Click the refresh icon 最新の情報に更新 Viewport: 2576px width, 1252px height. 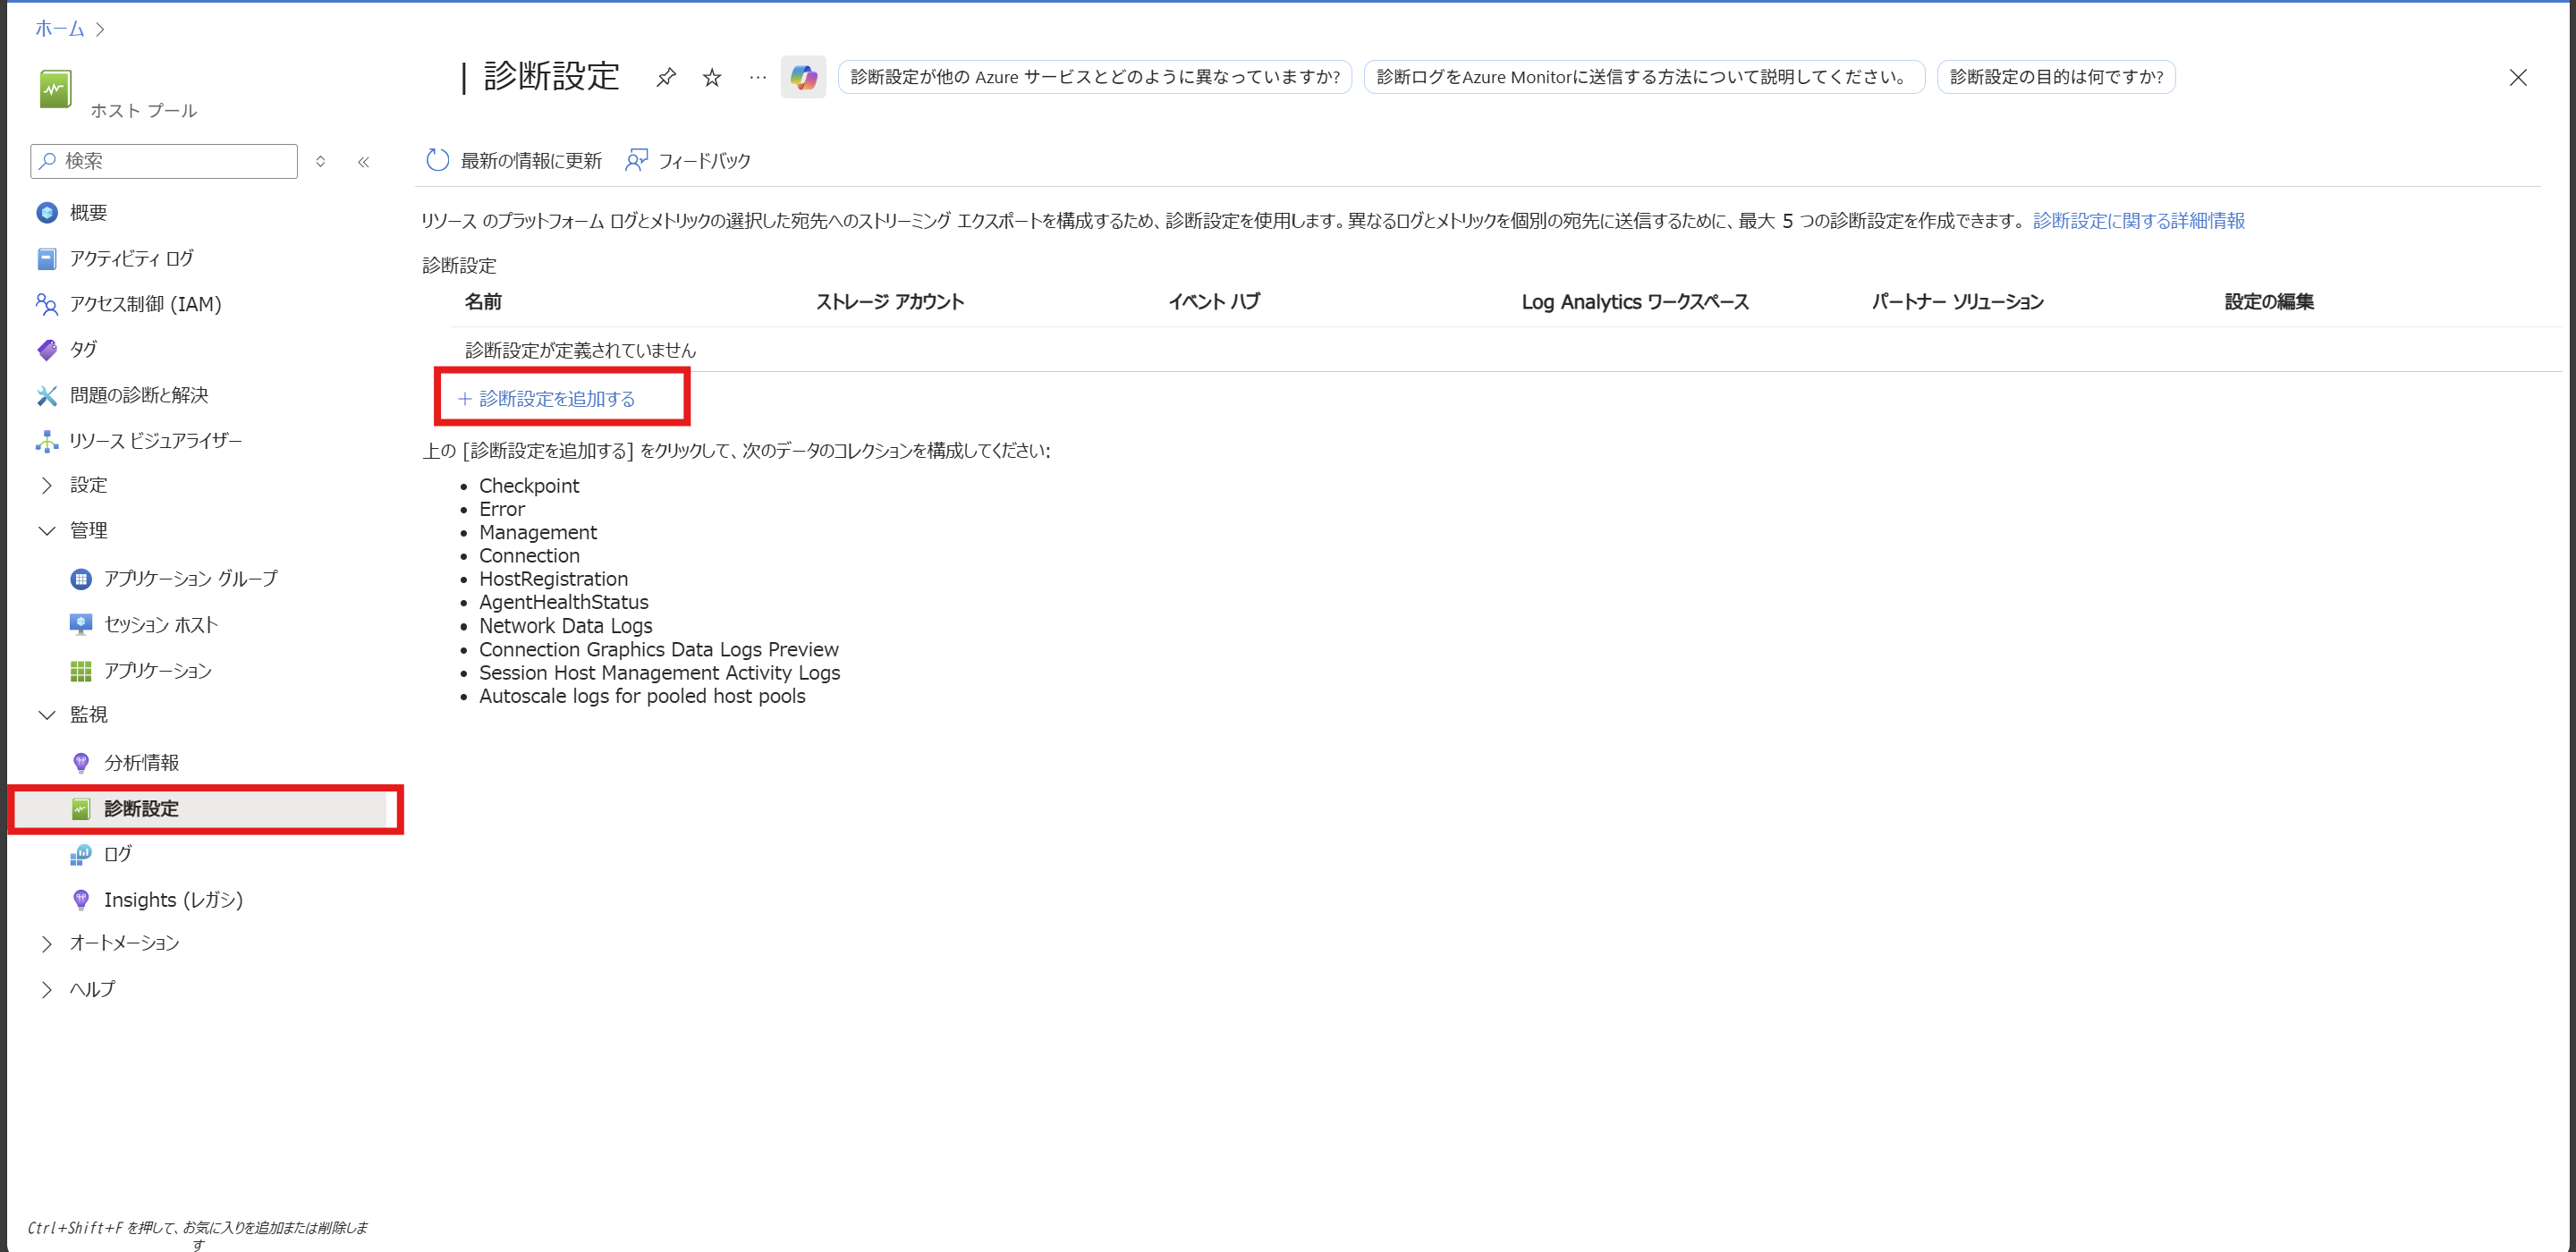(438, 160)
